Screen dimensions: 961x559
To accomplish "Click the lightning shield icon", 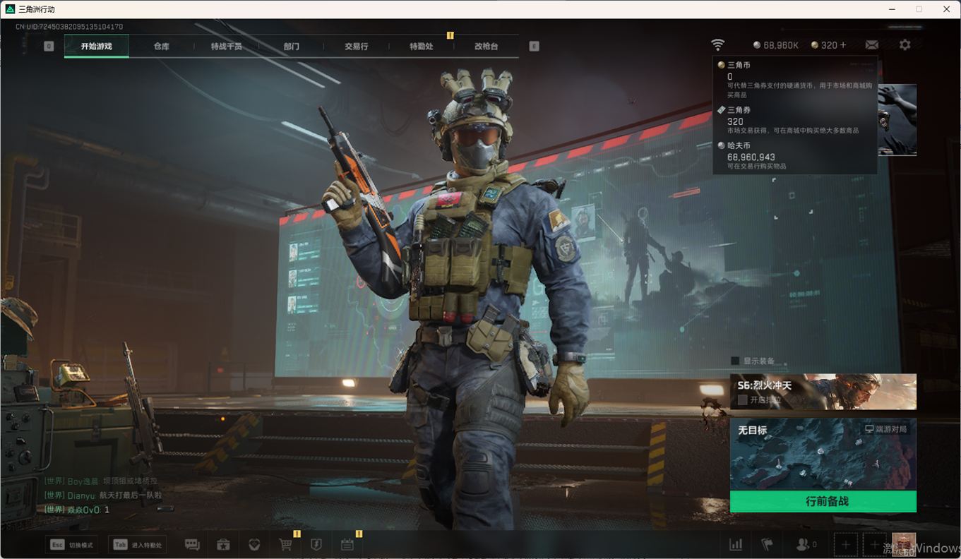I will click(316, 544).
